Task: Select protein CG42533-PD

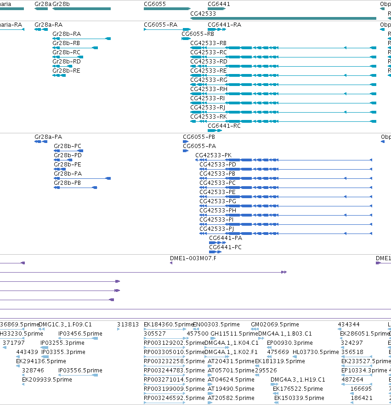Action: pyautogui.click(x=286, y=169)
